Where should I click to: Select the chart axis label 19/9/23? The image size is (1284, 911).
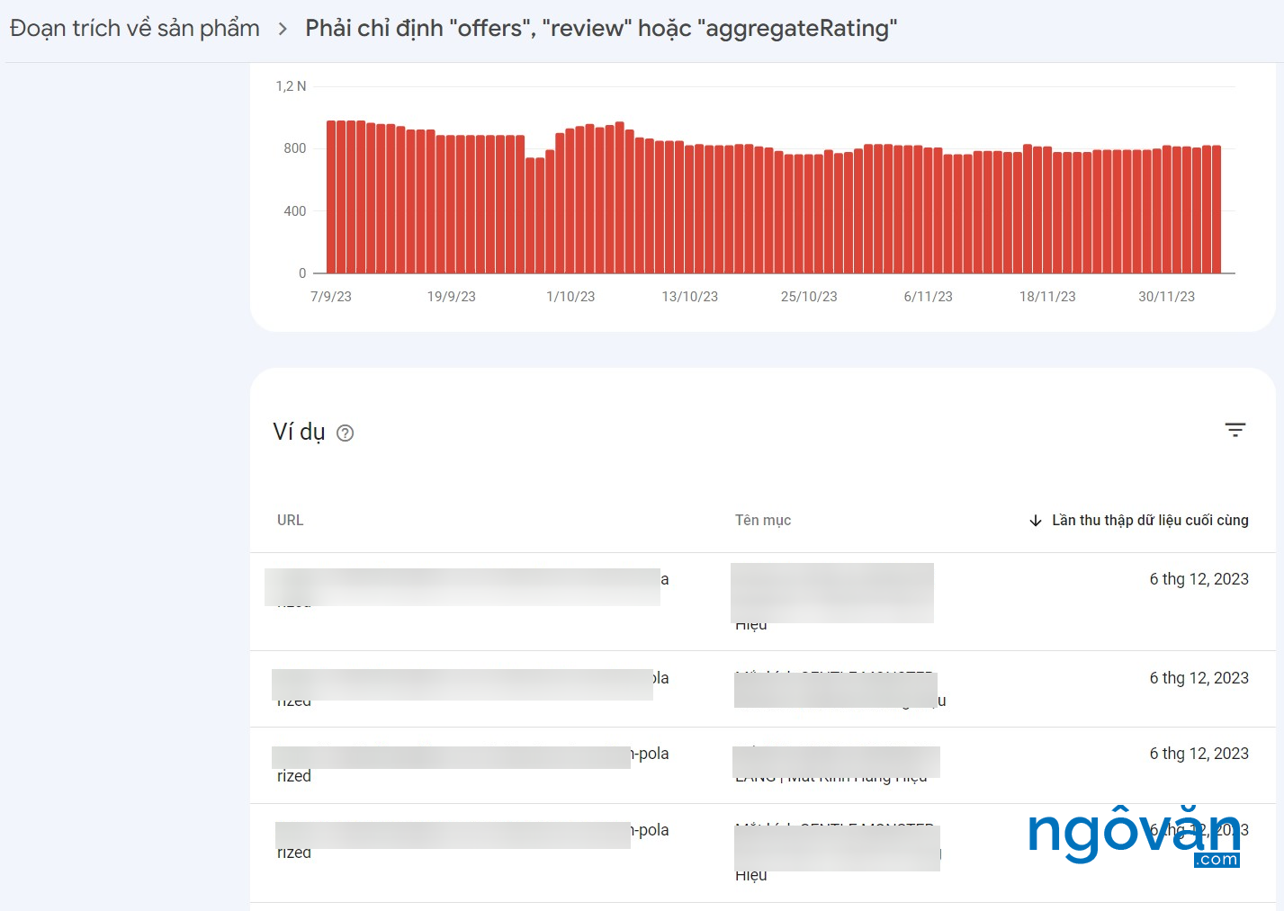pyautogui.click(x=452, y=297)
